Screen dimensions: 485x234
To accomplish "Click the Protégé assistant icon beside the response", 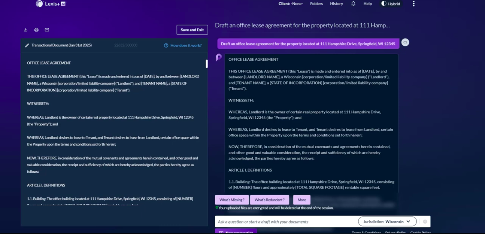I will pos(219,58).
